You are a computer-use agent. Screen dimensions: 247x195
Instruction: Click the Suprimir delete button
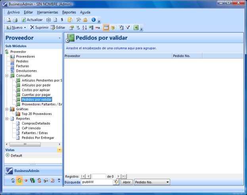[x=39, y=28]
